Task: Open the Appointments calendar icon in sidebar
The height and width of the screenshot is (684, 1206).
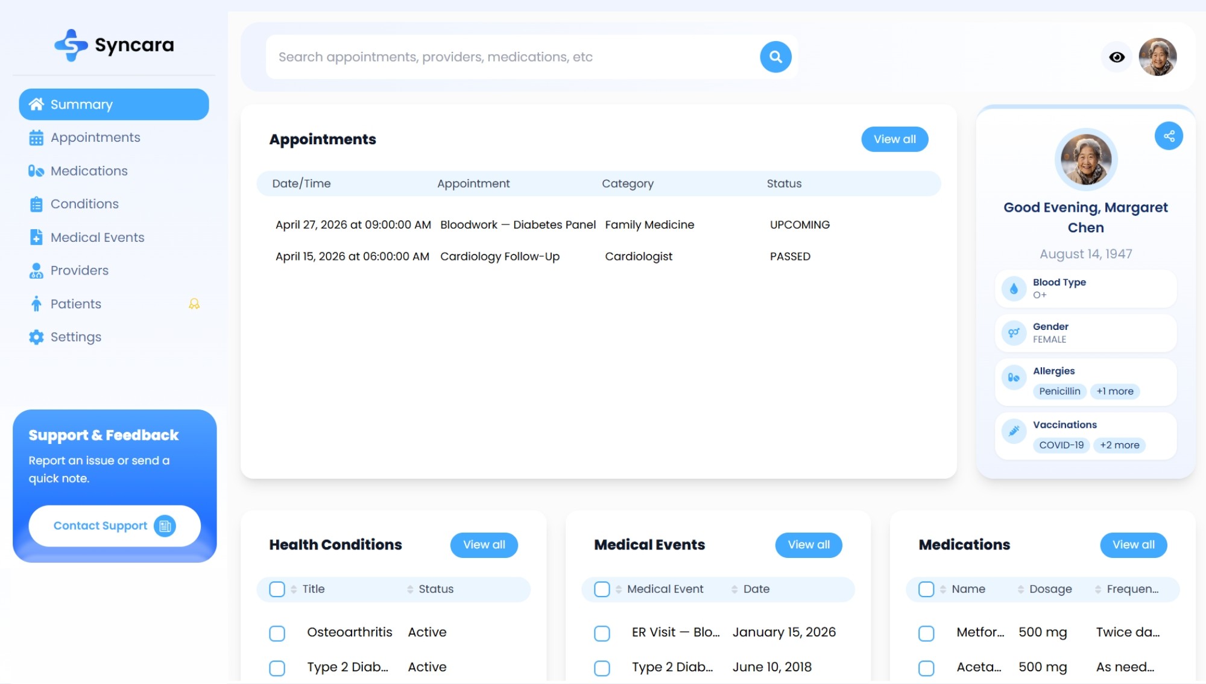Action: click(x=36, y=138)
